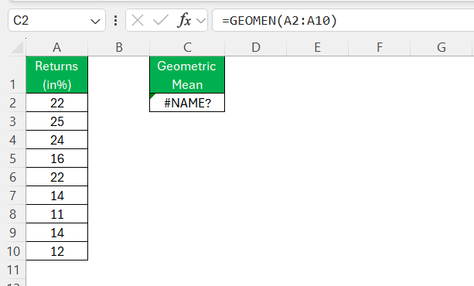Select row 5 header
The width and height of the screenshot is (474, 286).
pos(12,158)
